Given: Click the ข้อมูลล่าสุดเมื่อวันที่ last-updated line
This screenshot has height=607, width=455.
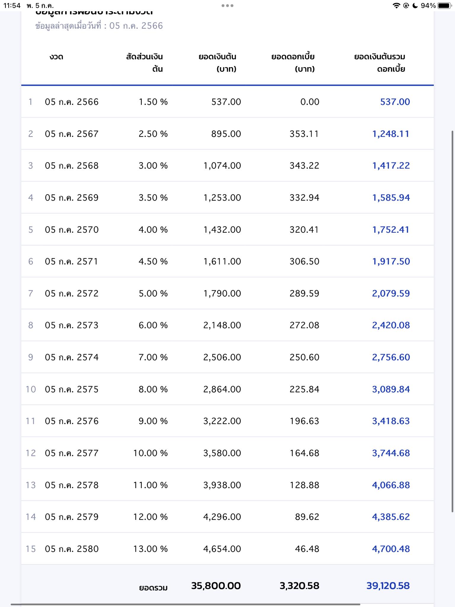Looking at the screenshot, I should (99, 26).
